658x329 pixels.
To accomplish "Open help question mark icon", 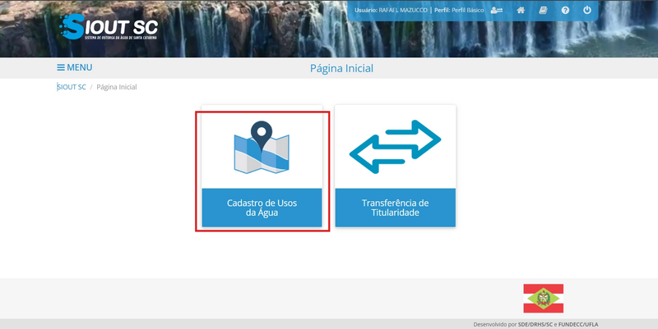I will coord(565,10).
